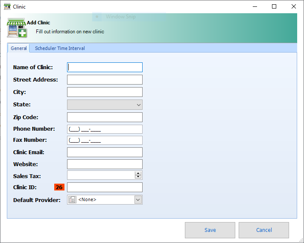Select the General tab

(19, 48)
